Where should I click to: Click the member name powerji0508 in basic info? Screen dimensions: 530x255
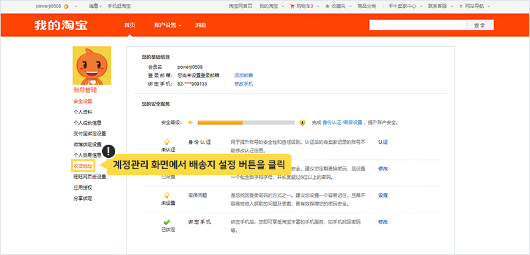190,67
